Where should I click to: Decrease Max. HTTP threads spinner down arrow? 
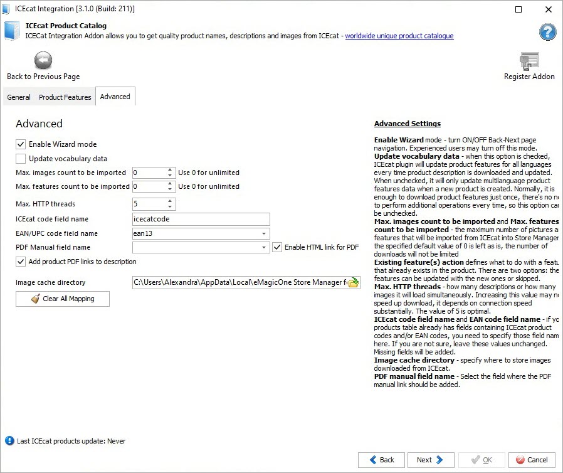pos(170,206)
